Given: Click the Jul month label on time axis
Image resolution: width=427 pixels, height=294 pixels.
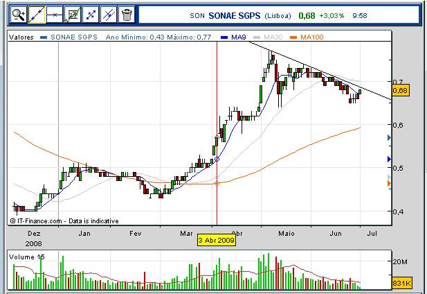Looking at the screenshot, I should (x=372, y=234).
